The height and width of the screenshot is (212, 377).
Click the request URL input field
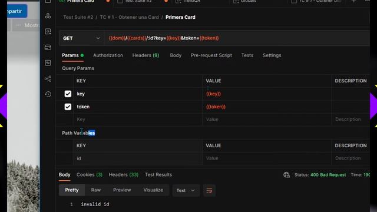(x=237, y=38)
